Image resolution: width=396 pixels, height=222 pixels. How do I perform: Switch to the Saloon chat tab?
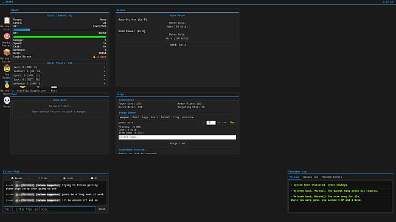click(x=16, y=178)
